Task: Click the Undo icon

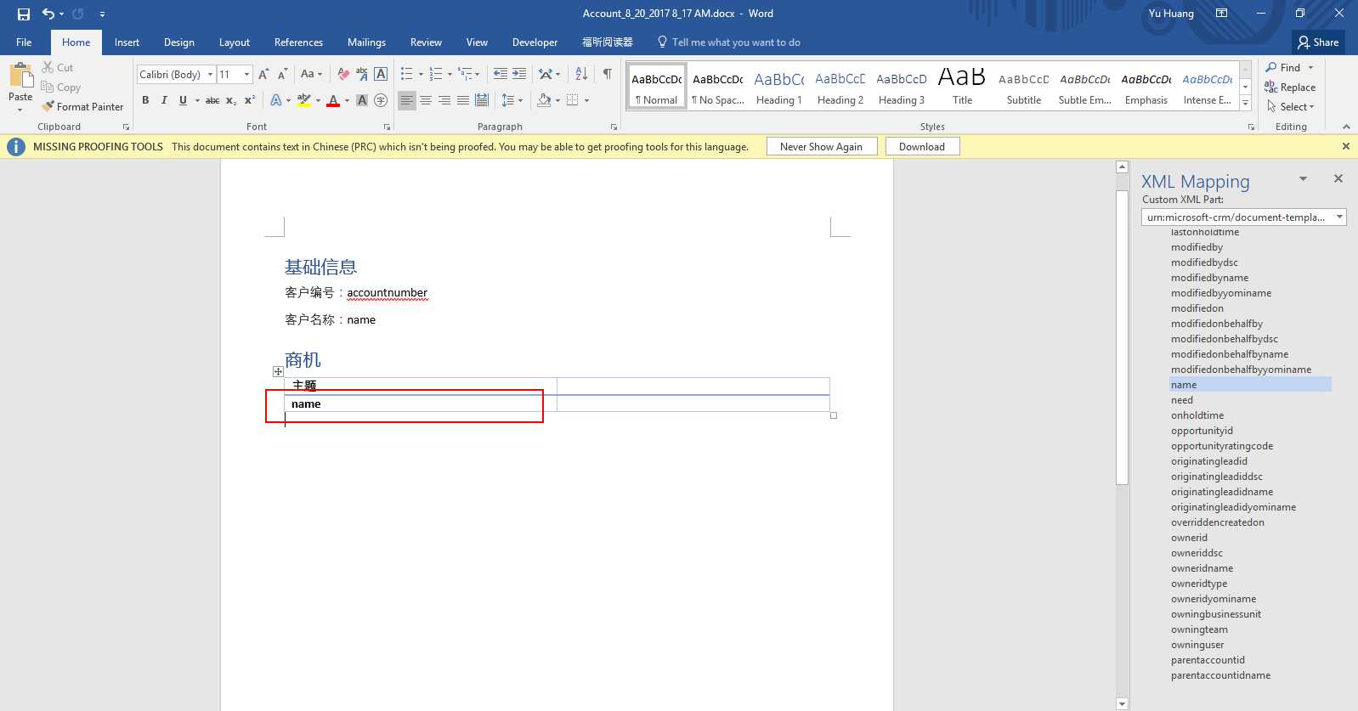Action: click(x=48, y=14)
